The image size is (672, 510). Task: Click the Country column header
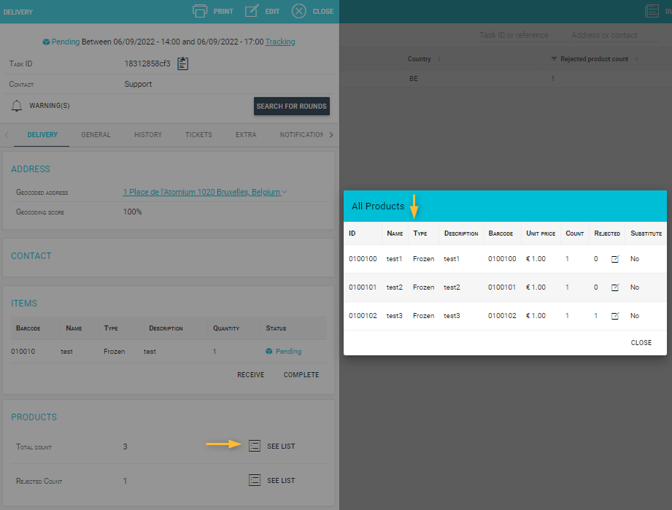pyautogui.click(x=419, y=58)
